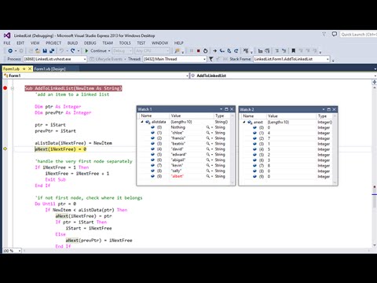Open the Stack Frame dropdown
Image resolution: width=377 pixels, height=283 pixels.
(x=291, y=59)
